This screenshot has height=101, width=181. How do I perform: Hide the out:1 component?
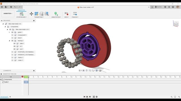click(14, 49)
